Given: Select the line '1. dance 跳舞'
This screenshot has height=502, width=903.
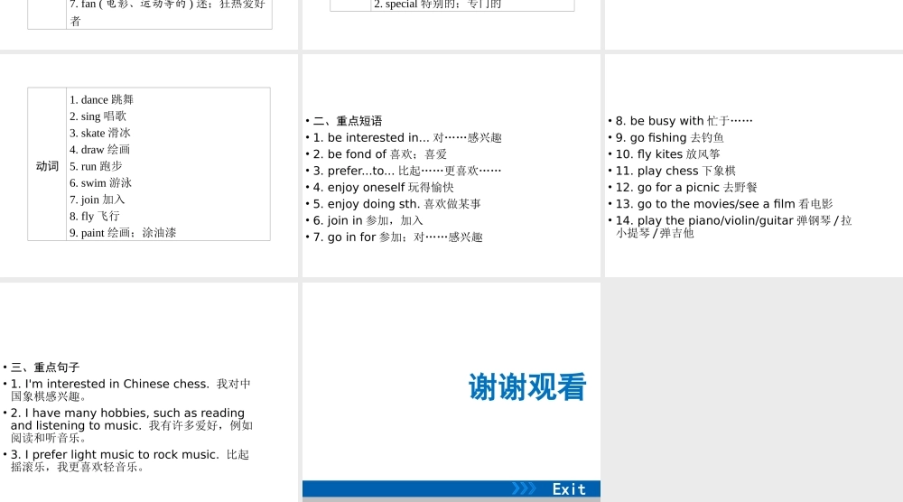Looking at the screenshot, I should point(101,99).
